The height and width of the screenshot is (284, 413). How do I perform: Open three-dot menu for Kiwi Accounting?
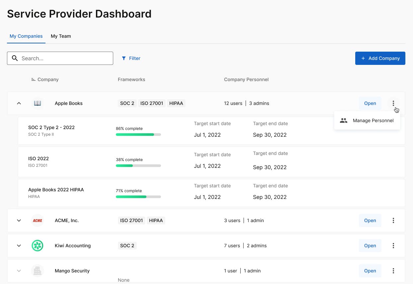[393, 246]
